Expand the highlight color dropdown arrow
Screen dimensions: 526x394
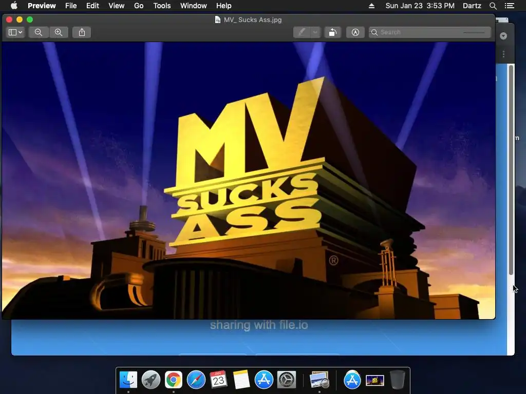[x=315, y=32]
